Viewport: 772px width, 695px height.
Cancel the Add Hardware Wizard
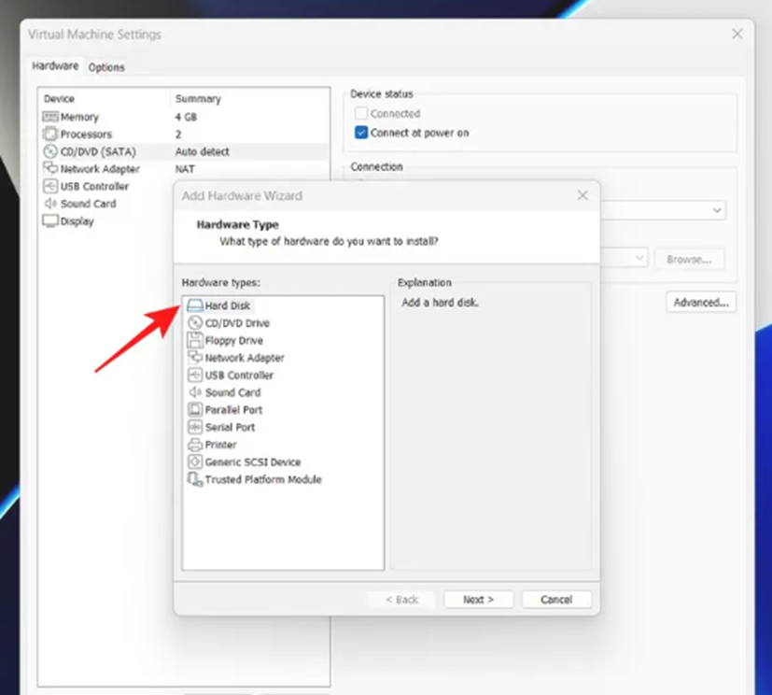point(556,600)
